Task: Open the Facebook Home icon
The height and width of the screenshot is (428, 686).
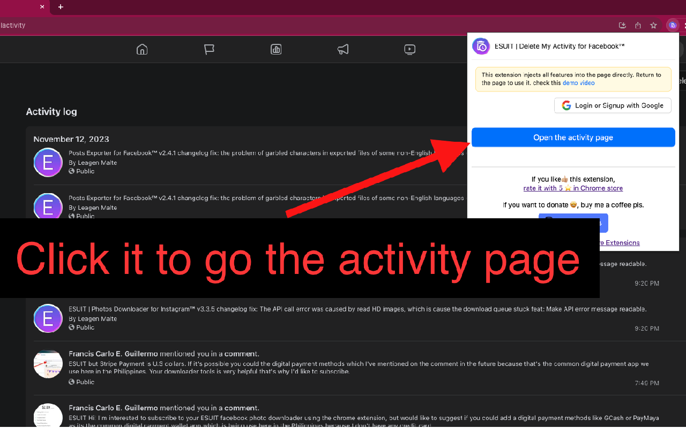Action: 141,49
